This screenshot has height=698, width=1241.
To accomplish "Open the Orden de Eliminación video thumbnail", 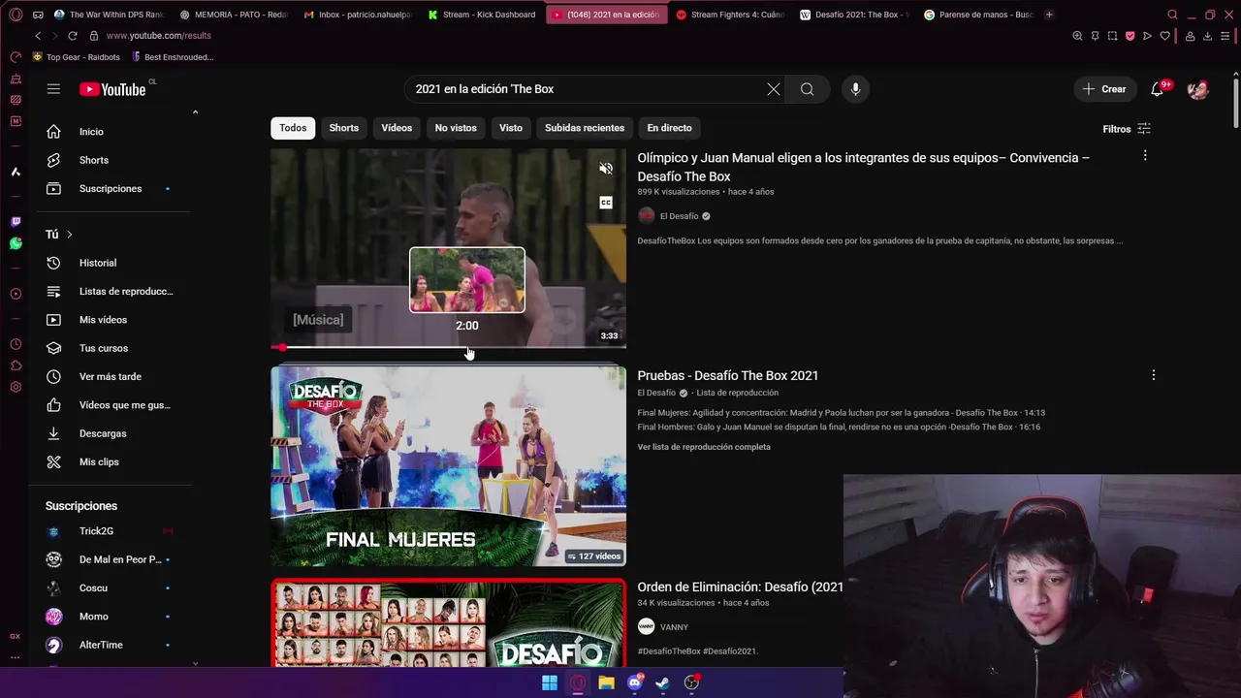I will coord(448,622).
